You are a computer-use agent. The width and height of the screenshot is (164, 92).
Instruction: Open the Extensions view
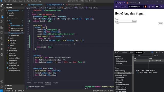pyautogui.click(x=2, y=27)
